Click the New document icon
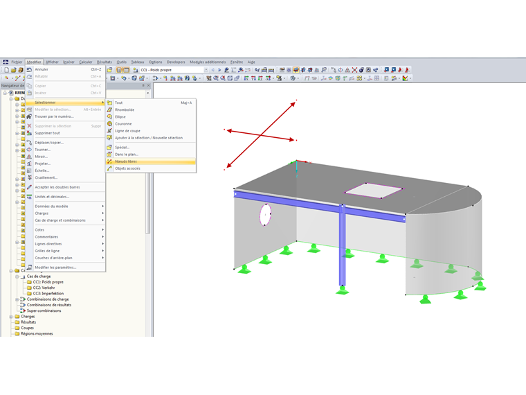Viewport: 526px width, 395px height. click(6, 70)
